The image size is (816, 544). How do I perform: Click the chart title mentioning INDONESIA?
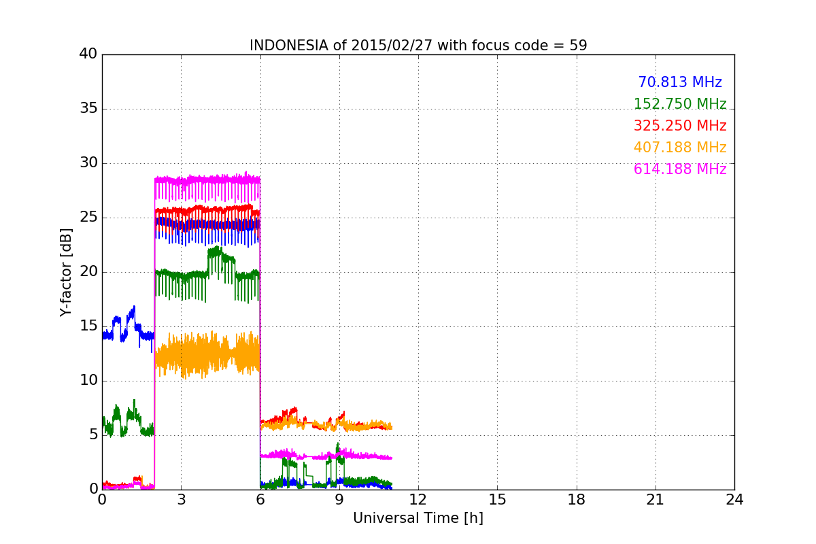(418, 46)
